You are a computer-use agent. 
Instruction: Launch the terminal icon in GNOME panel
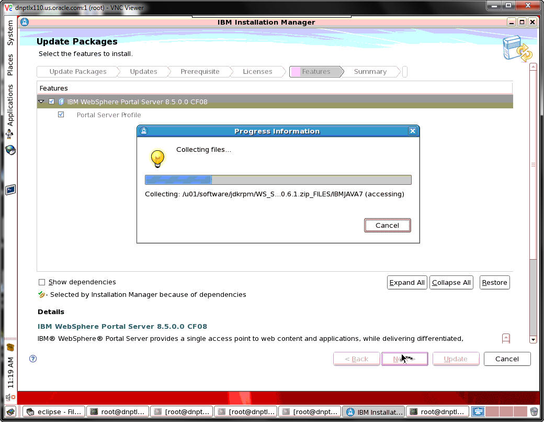pyautogui.click(x=10, y=190)
